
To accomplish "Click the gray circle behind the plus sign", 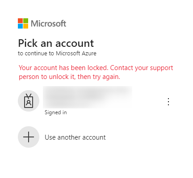I will tap(29, 137).
